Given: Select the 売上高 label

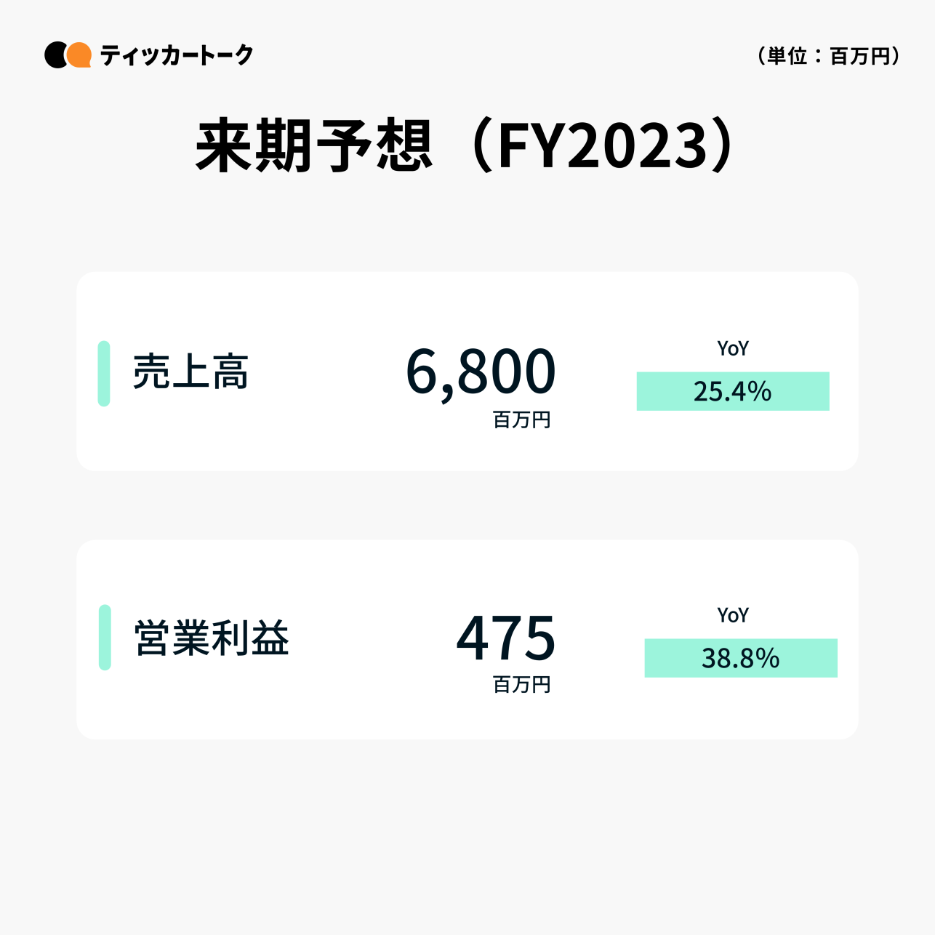Looking at the screenshot, I should coord(190,372).
